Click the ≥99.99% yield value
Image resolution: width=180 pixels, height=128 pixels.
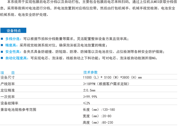(90, 97)
